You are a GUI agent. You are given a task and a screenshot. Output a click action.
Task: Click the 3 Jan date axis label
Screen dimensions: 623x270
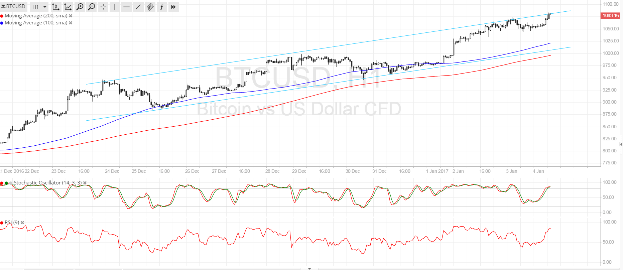click(512, 171)
